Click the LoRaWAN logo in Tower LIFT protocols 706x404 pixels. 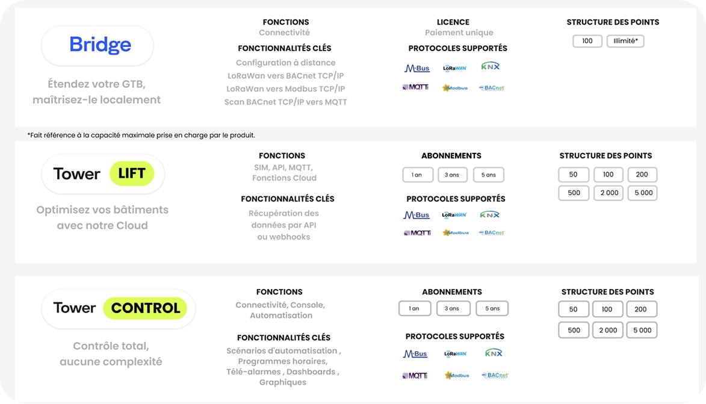click(x=454, y=215)
